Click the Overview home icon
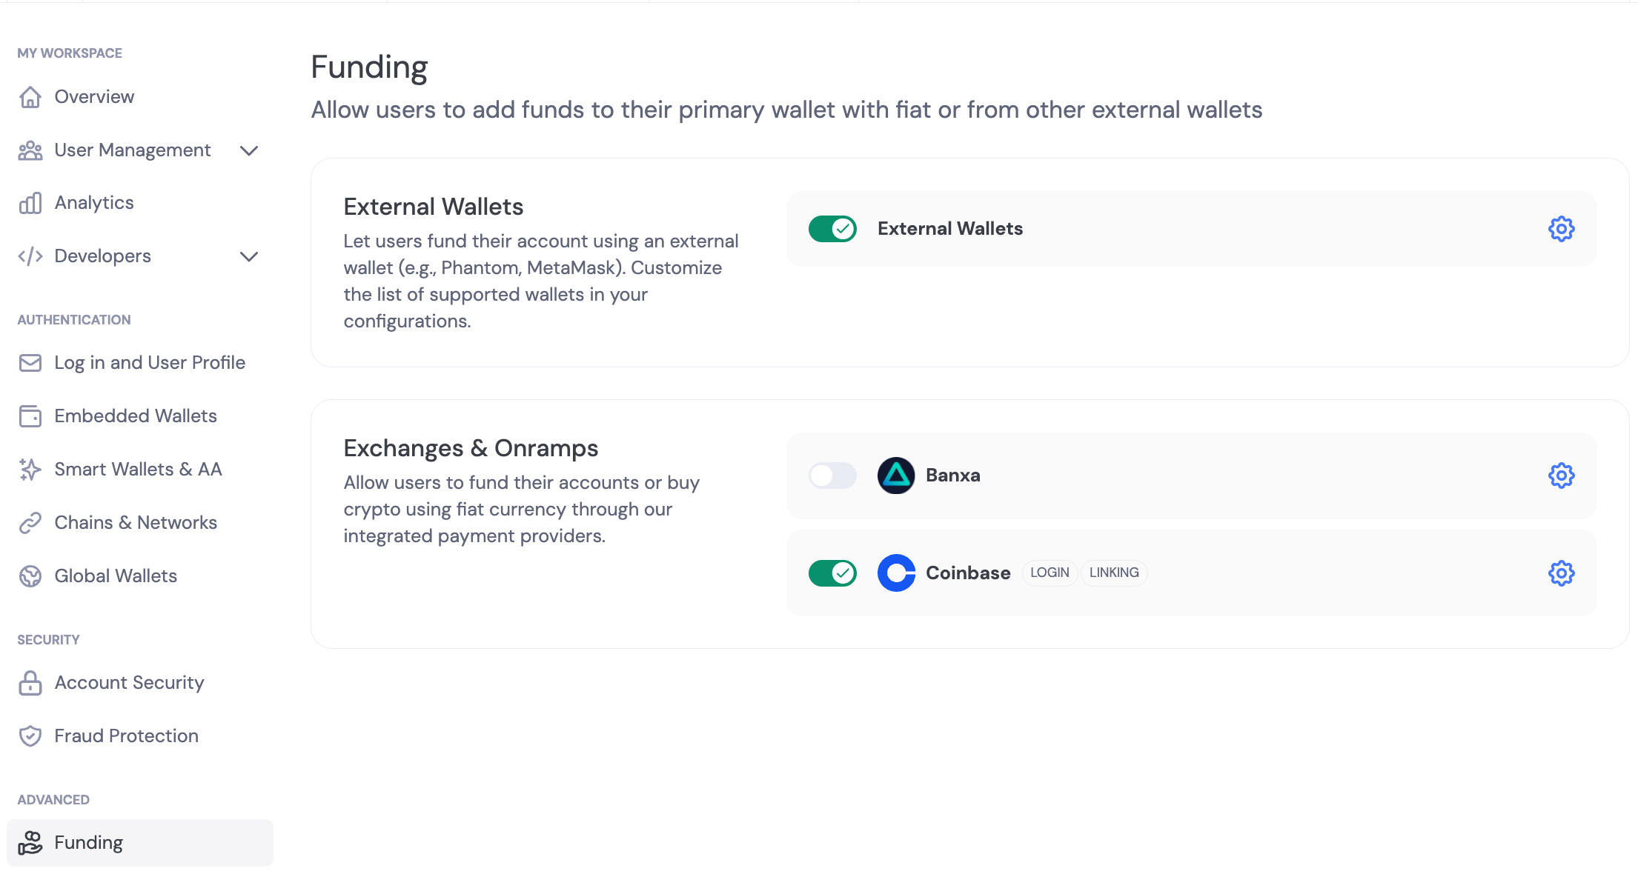 pos(30,97)
